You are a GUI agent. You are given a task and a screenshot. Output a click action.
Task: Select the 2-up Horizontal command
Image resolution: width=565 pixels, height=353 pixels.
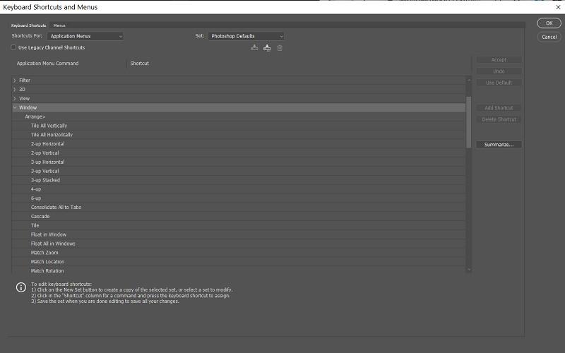click(x=239, y=144)
